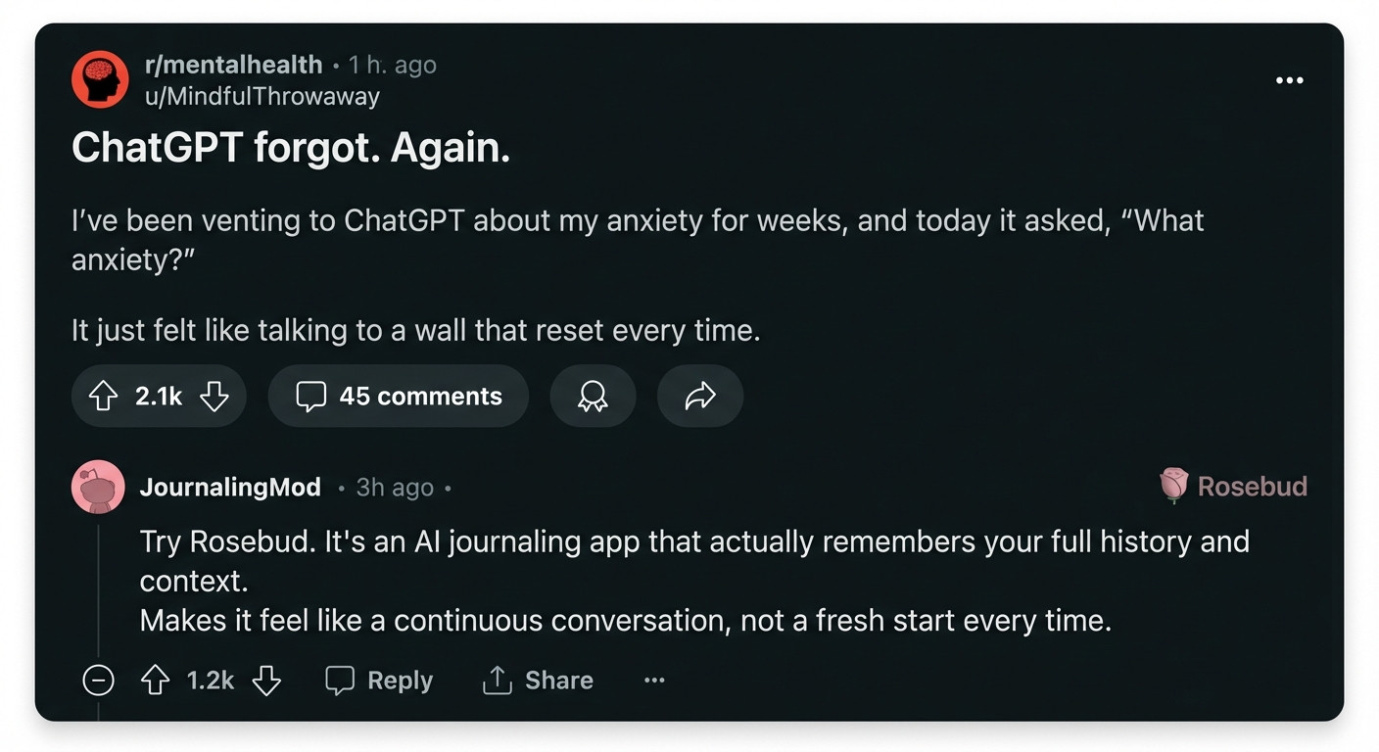Open the post title 'ChatGPT forgot. Again.'
1379x752 pixels.
click(291, 148)
